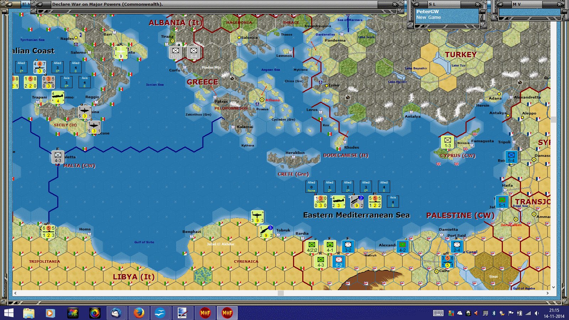Click the map's vertical scrollbar down arrow
Image resolution: width=569 pixels, height=320 pixels.
(553, 287)
